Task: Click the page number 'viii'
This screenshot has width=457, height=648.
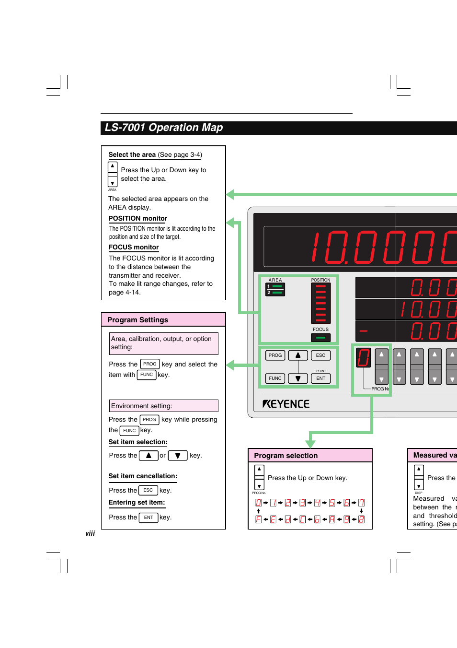Action: point(90,534)
